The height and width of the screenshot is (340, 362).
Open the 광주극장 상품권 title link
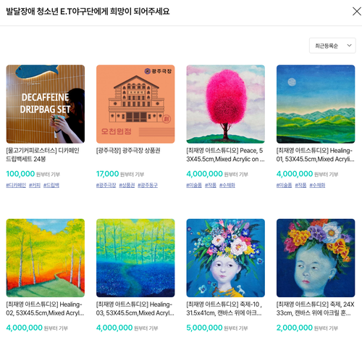(x=128, y=151)
